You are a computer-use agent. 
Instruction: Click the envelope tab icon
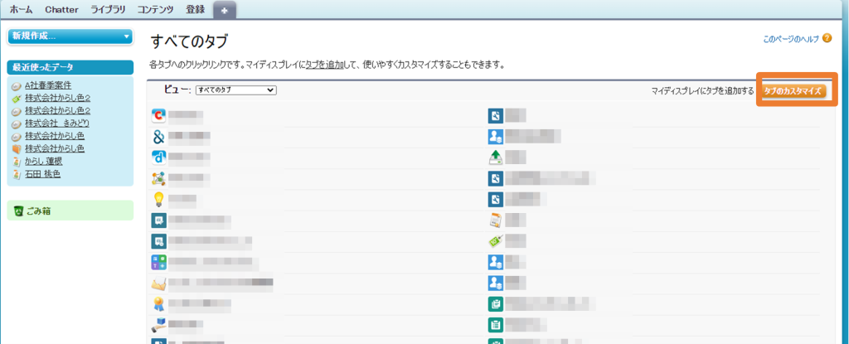point(158,283)
